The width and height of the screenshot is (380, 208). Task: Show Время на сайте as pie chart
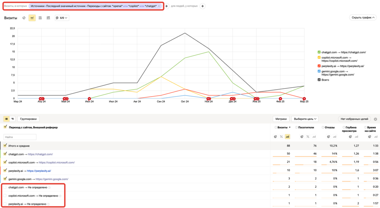[370, 137]
